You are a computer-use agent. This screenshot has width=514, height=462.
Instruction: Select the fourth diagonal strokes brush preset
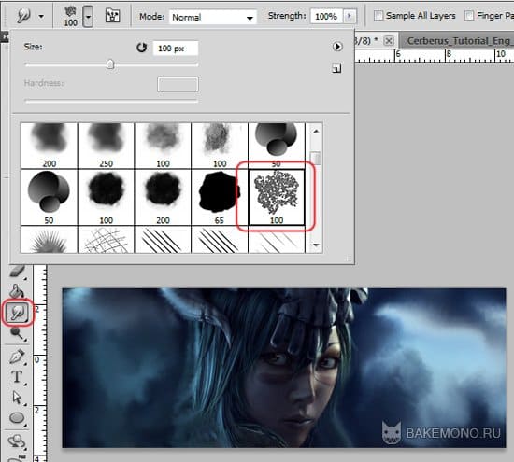220,240
